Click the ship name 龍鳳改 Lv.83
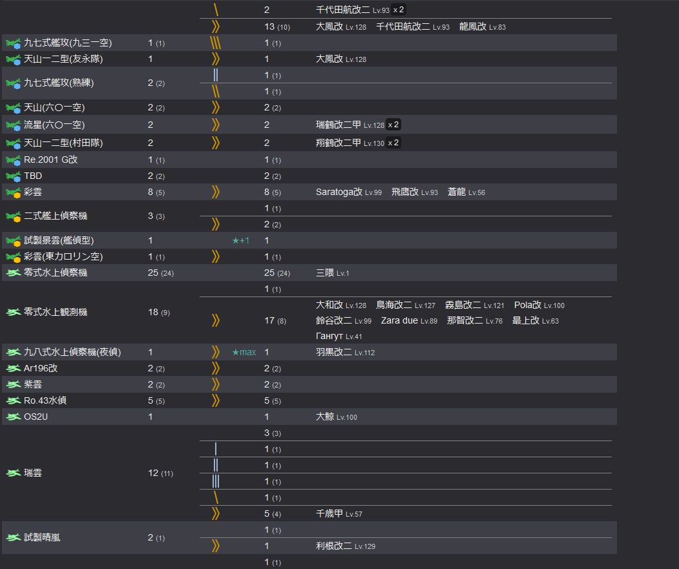This screenshot has height=569, width=679. tap(483, 27)
